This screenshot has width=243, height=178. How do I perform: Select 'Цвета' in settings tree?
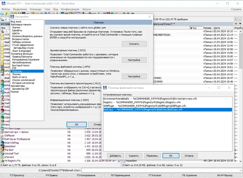click(x=16, y=33)
